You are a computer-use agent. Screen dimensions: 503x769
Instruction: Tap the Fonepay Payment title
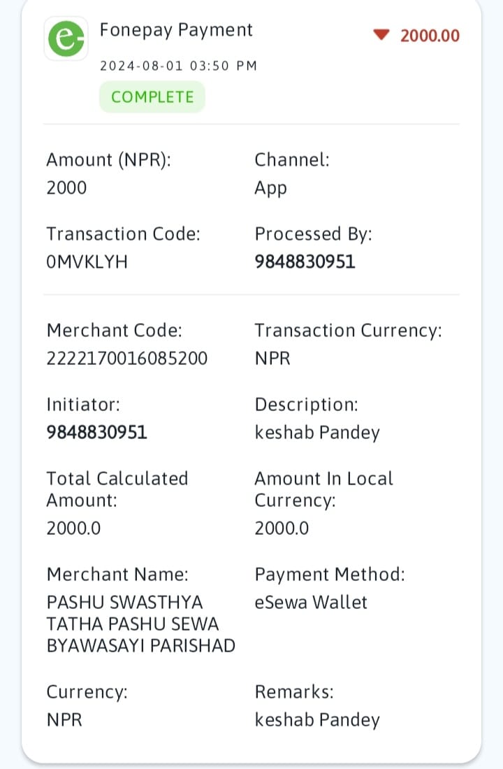pos(175,30)
